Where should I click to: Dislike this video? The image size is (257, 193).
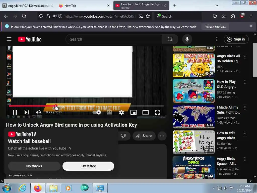(123, 136)
